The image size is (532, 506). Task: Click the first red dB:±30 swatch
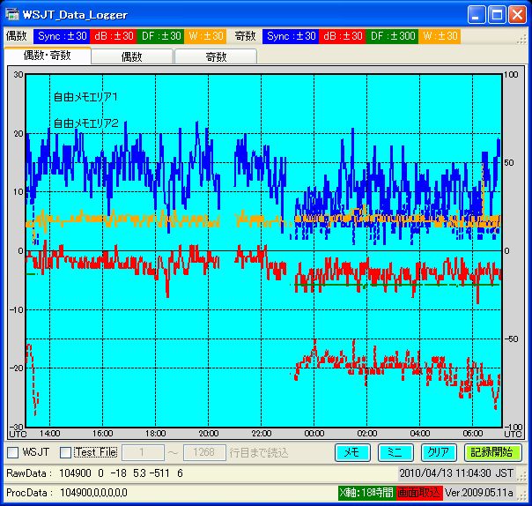pos(114,36)
